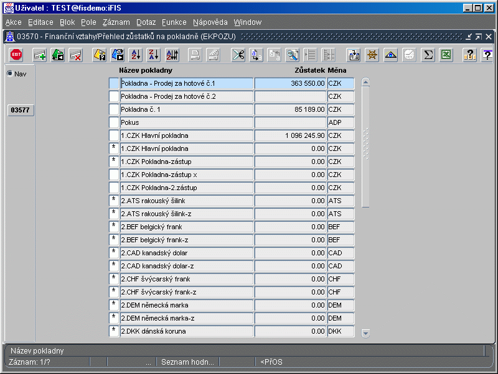Click the greyed paste field icon
Image resolution: width=498 pixels, height=374 pixels.
tap(274, 55)
